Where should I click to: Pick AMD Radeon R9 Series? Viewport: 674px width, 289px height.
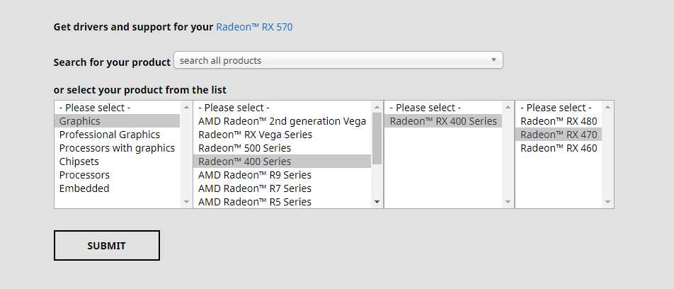click(255, 175)
